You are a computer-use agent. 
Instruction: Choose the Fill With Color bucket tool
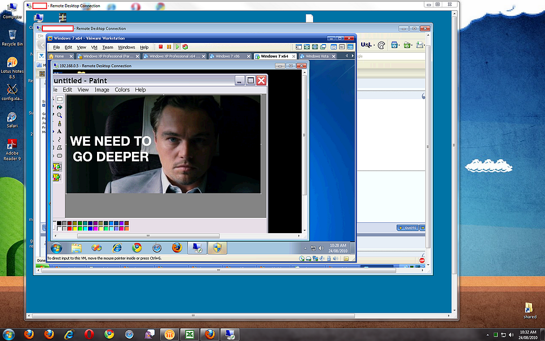tap(59, 107)
